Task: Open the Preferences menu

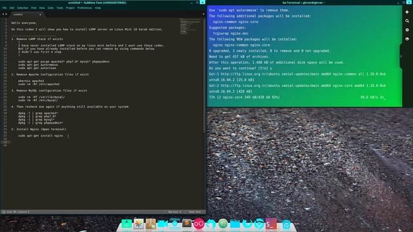Action: (x=85, y=8)
